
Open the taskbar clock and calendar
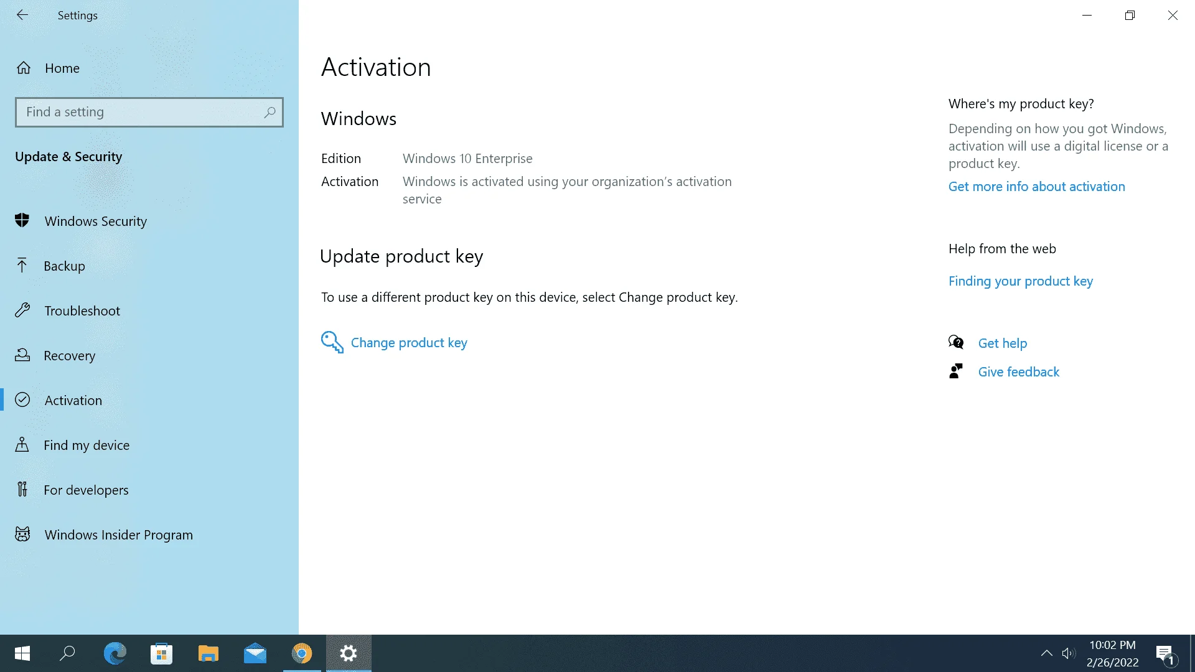(1112, 653)
